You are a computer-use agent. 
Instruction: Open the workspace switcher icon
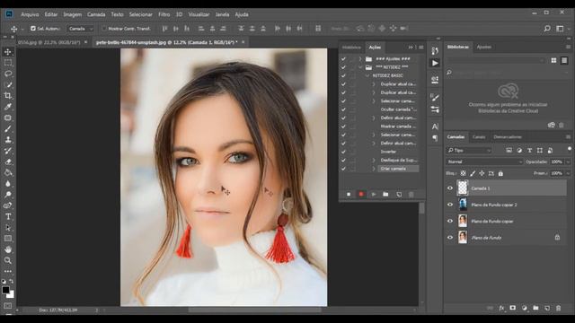560,28
